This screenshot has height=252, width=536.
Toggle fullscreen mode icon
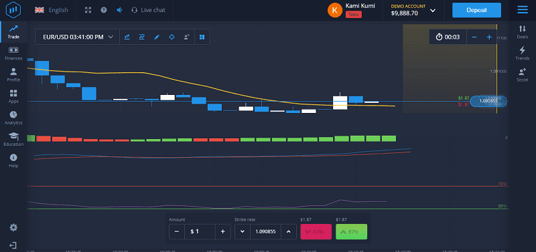click(88, 10)
